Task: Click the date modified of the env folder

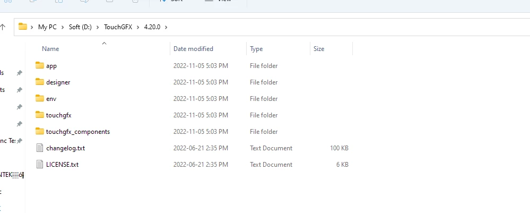Action: pos(201,99)
